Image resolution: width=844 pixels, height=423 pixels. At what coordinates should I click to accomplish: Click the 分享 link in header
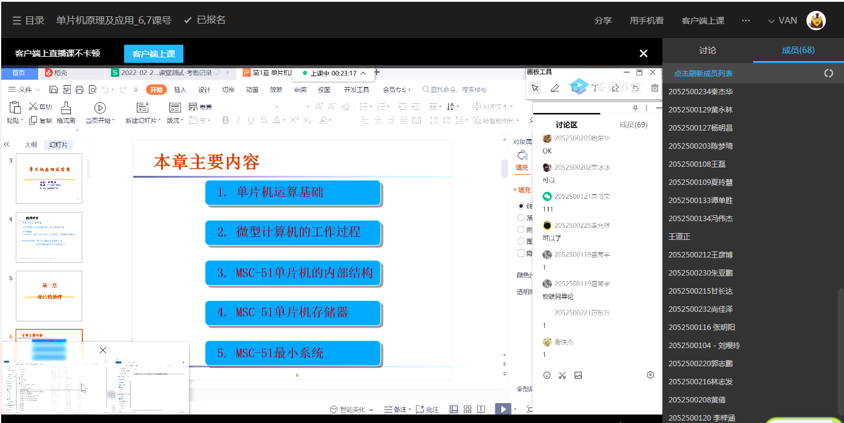point(603,21)
